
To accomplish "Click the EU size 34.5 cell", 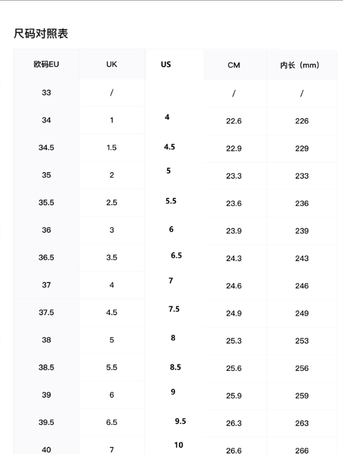I will 46,148.
